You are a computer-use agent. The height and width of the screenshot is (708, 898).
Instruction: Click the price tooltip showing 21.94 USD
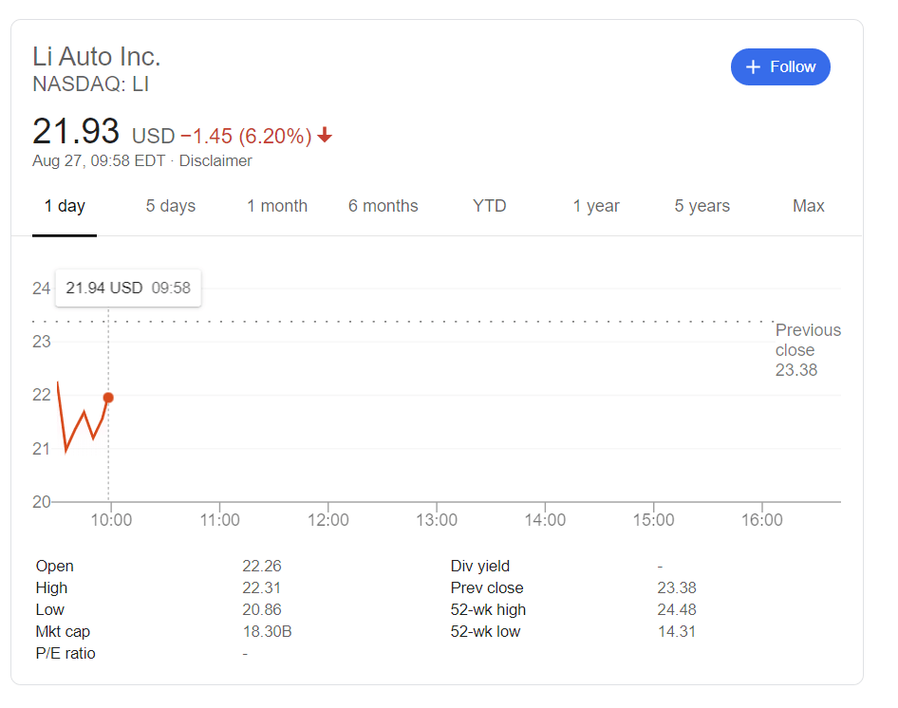[127, 288]
